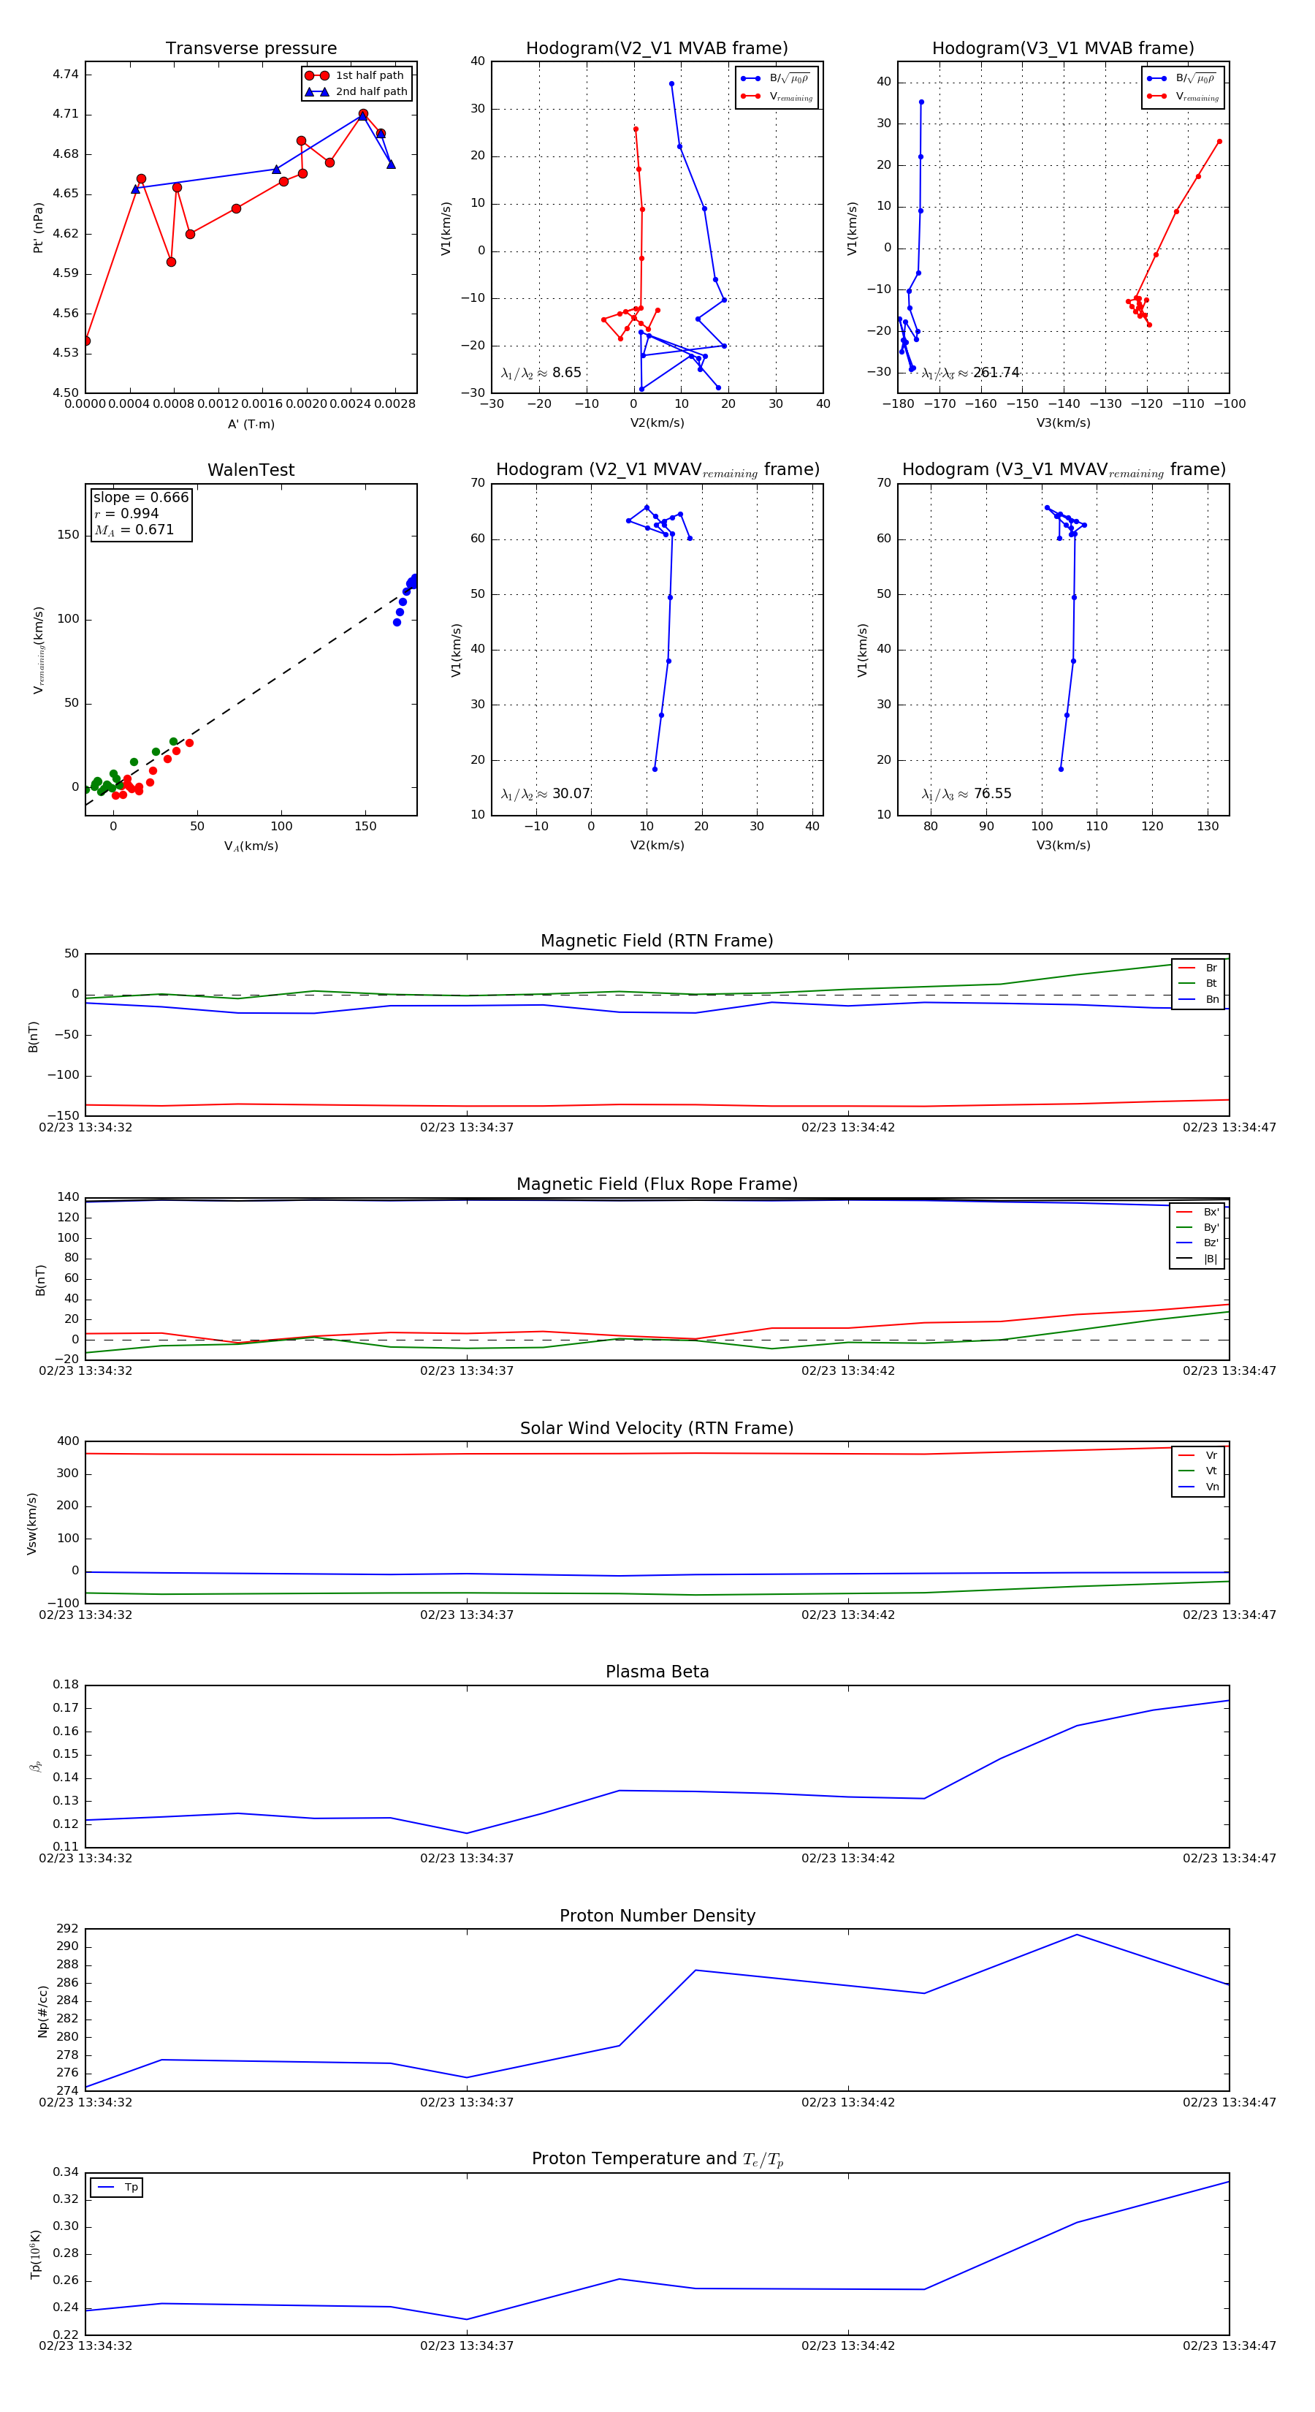Select B/√μ0ρ legend entry in V2_V1 MVAB hodogram
The width and height of the screenshot is (1315, 2412).
[777, 79]
